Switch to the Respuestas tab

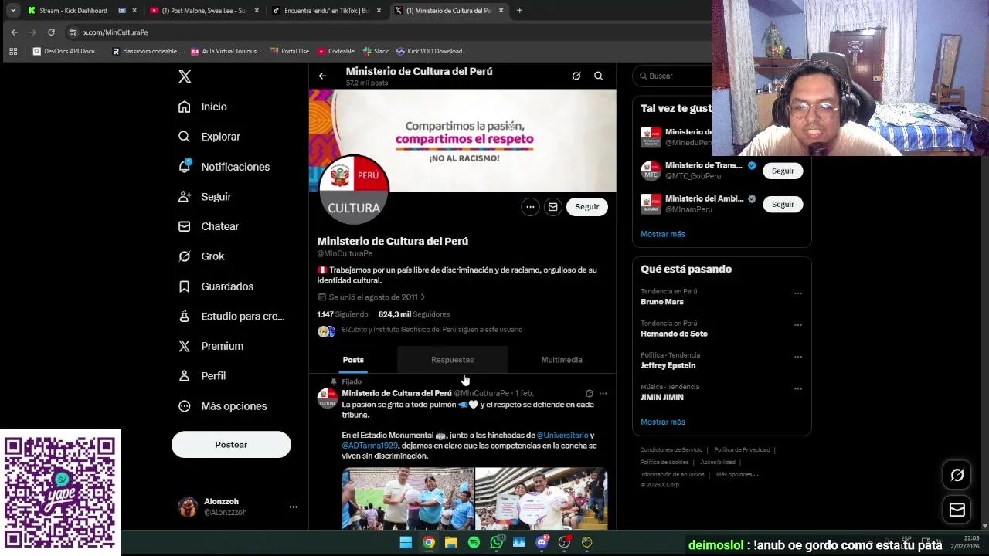[x=452, y=360]
